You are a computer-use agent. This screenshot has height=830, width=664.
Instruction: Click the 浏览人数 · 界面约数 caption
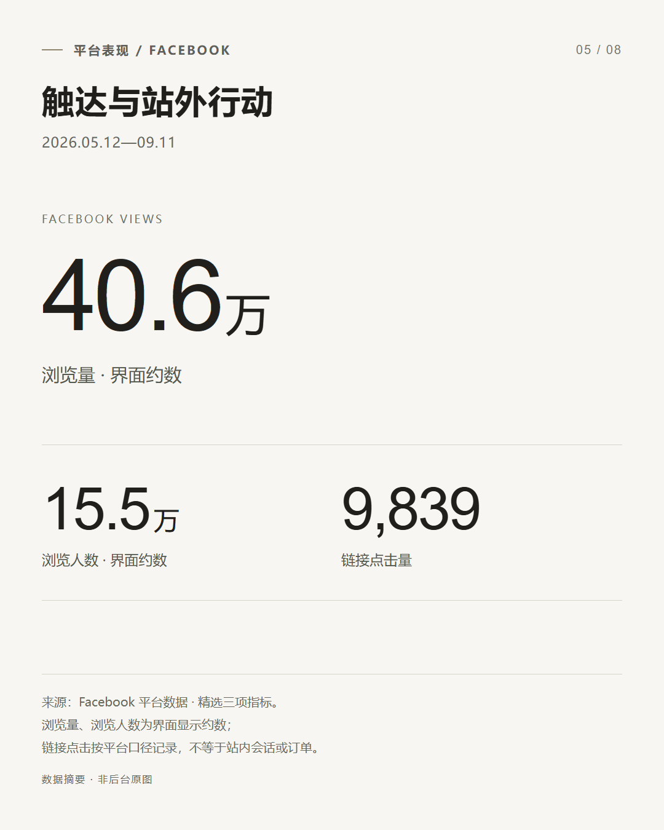[x=105, y=561]
